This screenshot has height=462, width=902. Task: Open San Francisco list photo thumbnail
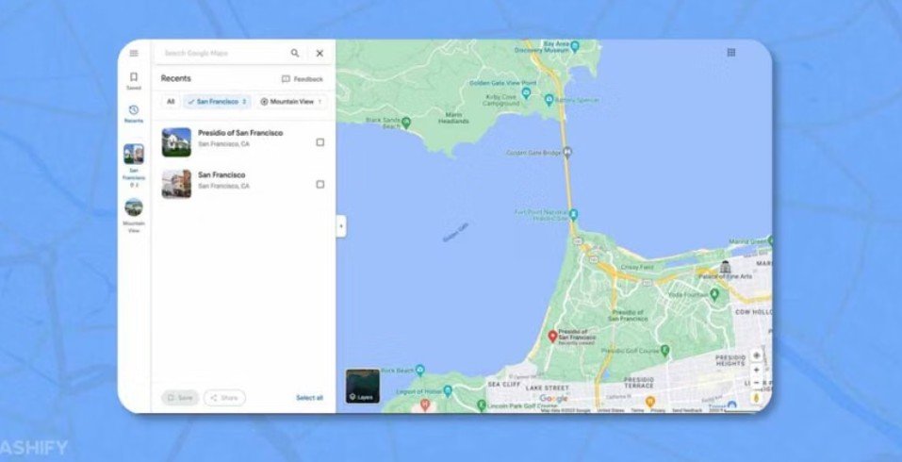(x=176, y=184)
